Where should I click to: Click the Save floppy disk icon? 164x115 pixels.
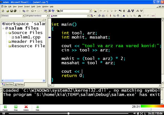tap(12, 11)
